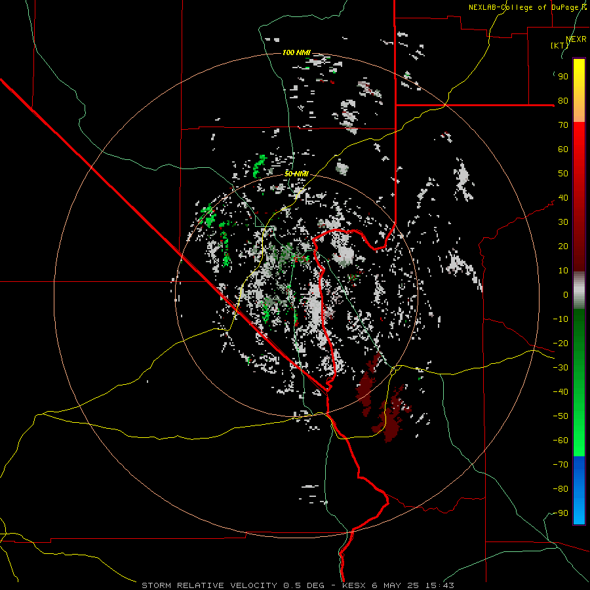Click the positive 40 legend value
The height and width of the screenshot is (590, 590).
point(563,197)
